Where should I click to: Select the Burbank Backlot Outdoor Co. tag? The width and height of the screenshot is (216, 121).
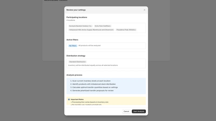tap(80, 26)
